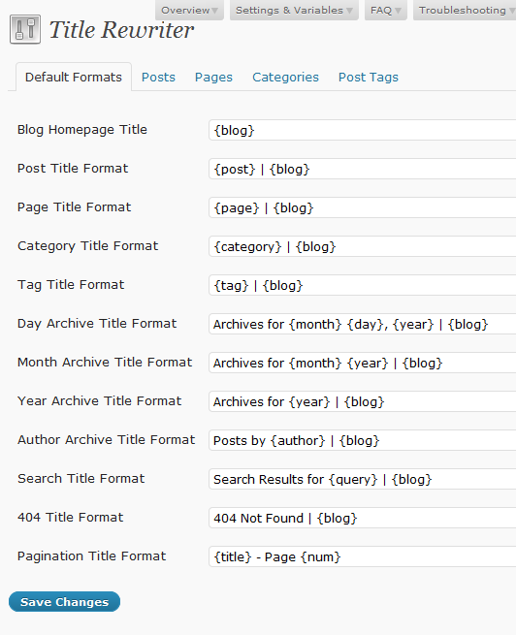Click the Author Archive Title Format input

point(362,440)
